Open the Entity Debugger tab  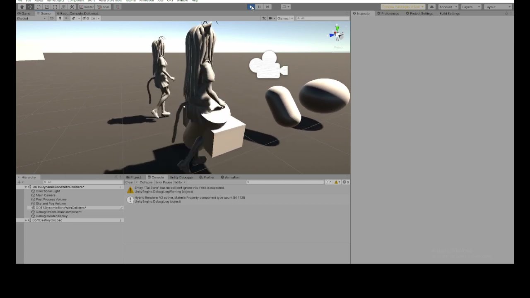click(x=181, y=177)
